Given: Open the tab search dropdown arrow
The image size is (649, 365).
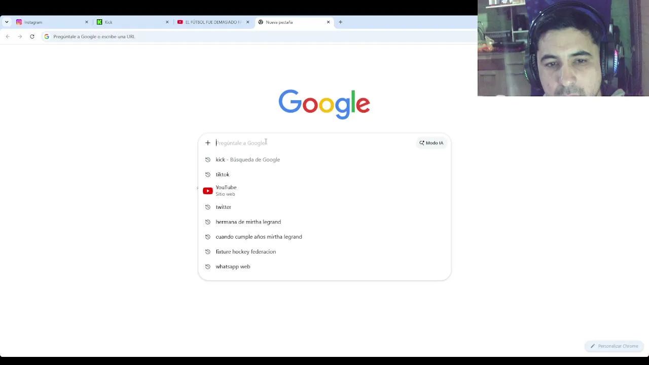Looking at the screenshot, I should (x=7, y=22).
